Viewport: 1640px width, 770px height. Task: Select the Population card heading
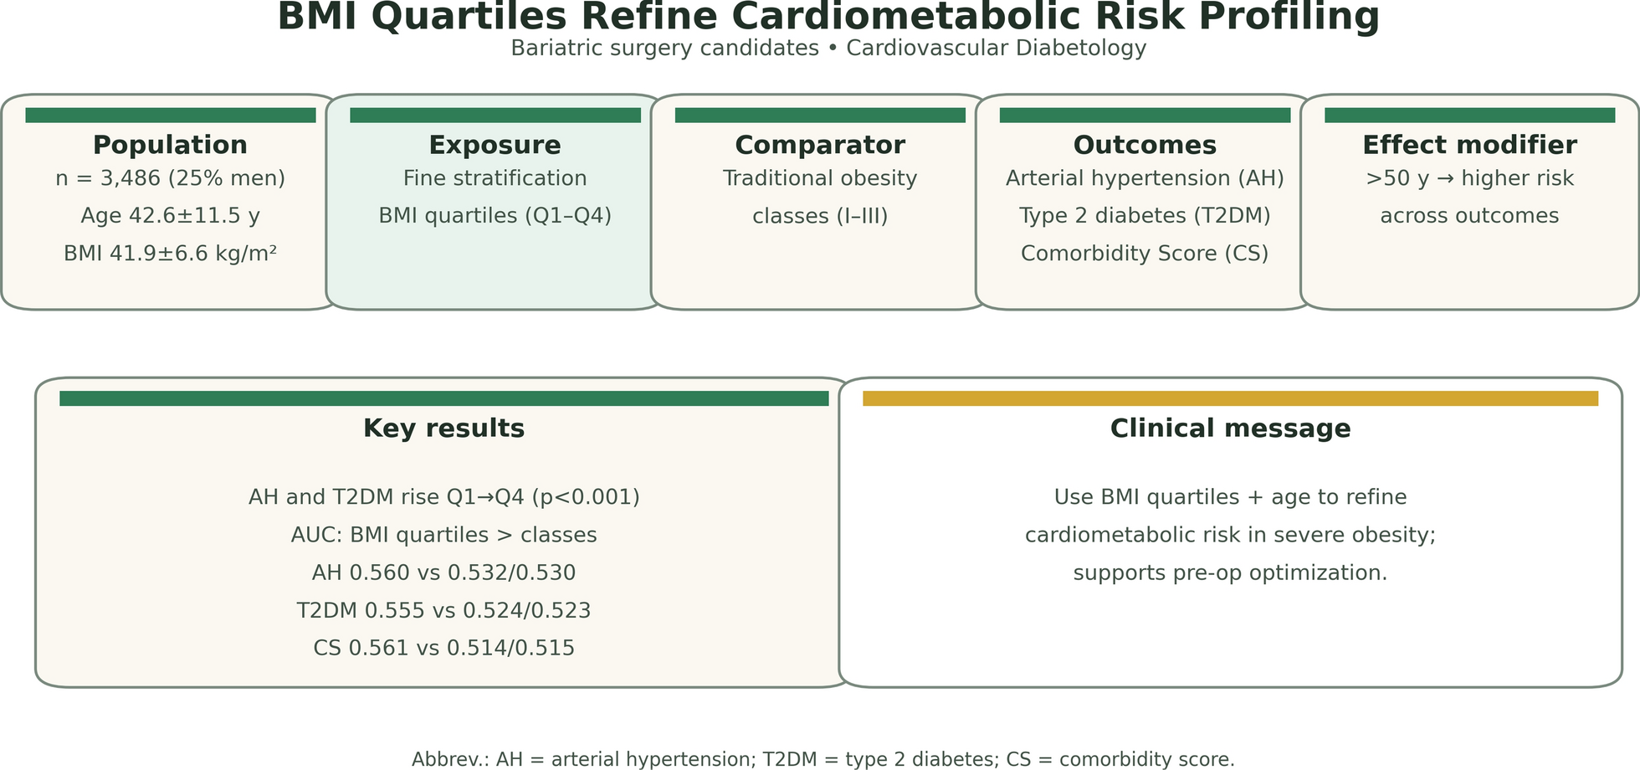click(x=170, y=146)
